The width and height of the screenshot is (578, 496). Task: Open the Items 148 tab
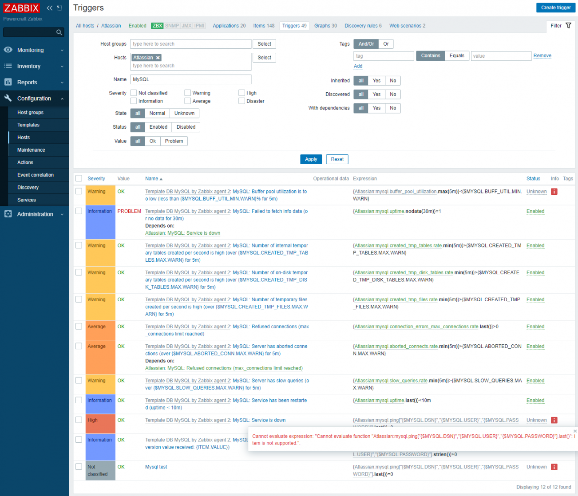264,26
